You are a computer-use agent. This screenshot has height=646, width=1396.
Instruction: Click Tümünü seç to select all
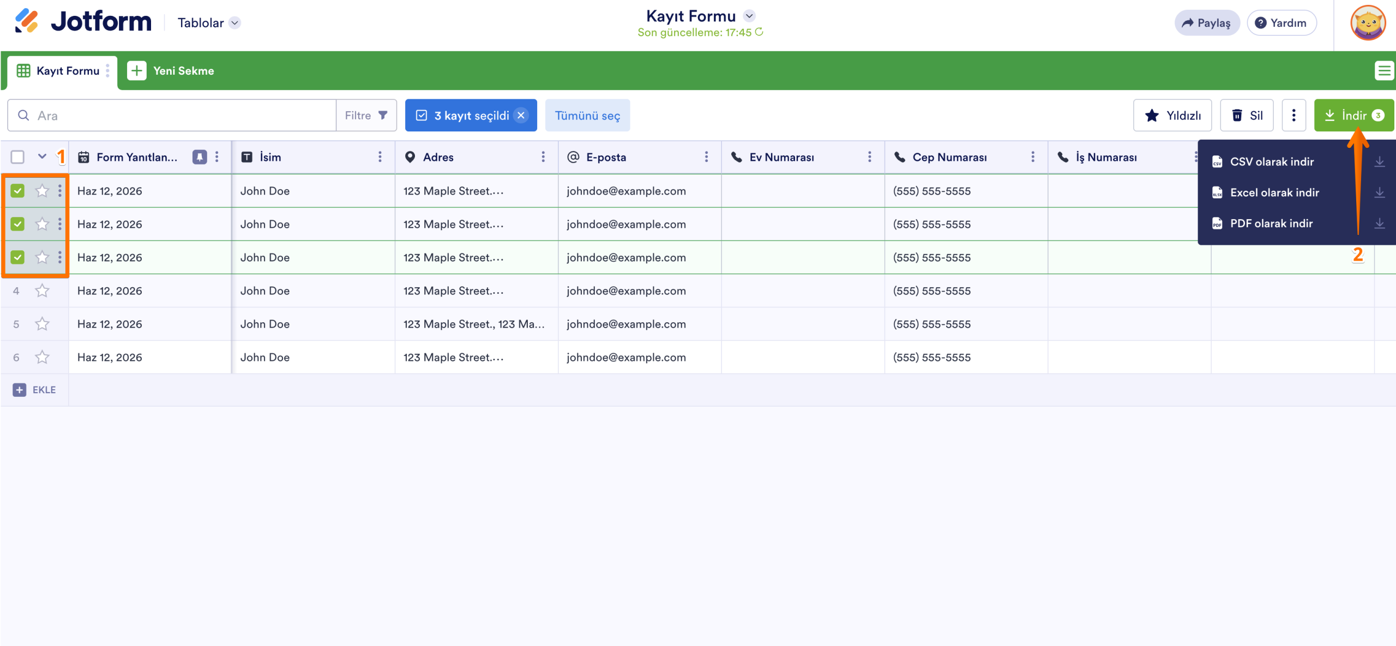tap(587, 116)
